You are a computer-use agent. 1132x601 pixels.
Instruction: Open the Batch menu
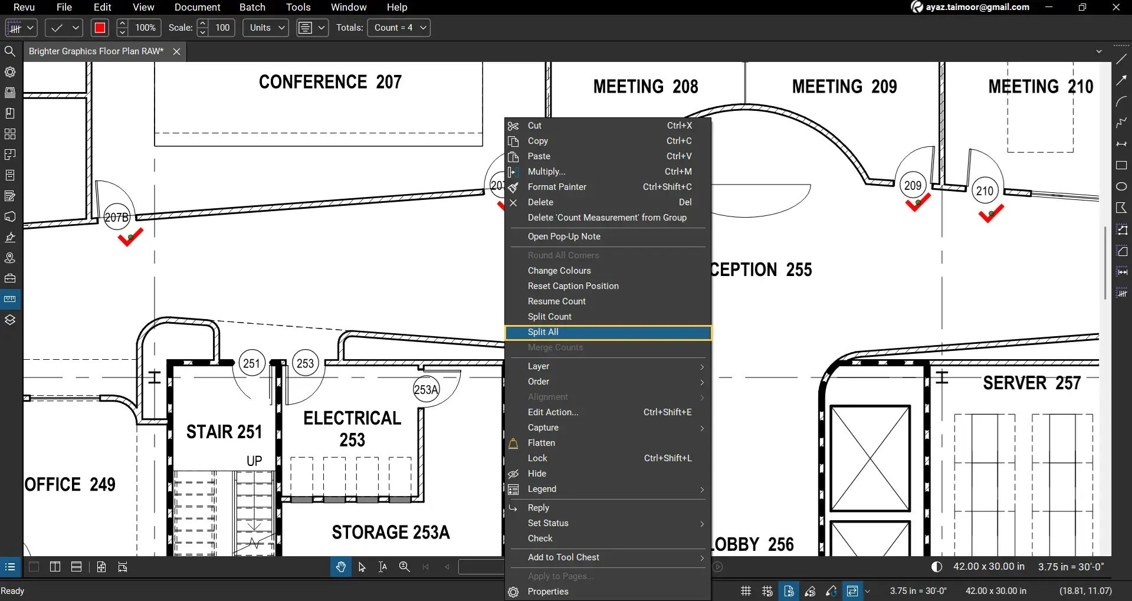(x=252, y=7)
